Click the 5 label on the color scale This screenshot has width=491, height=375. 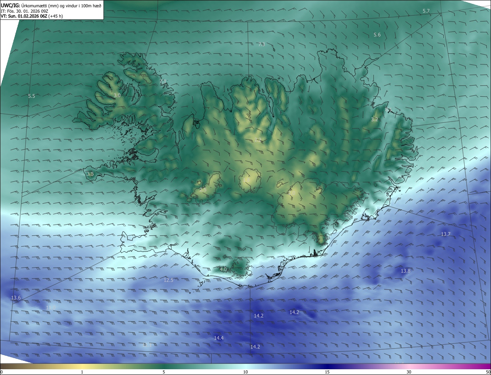[164, 372]
